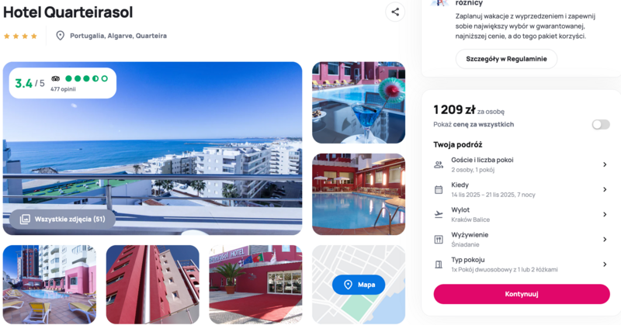Click the calendar icon next to Kiedy
The width and height of the screenshot is (621, 325).
[439, 189]
